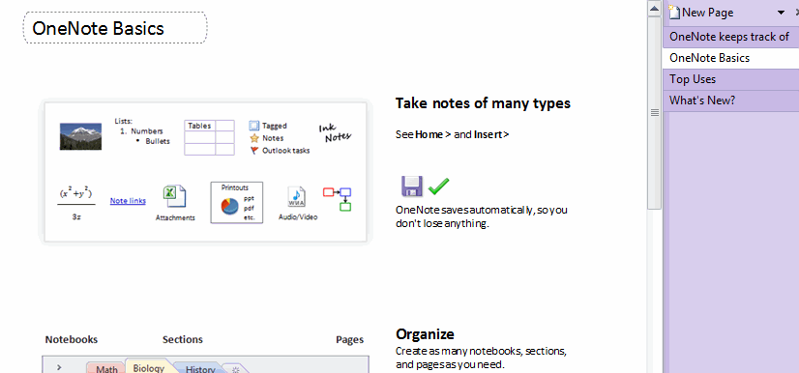Screen dimensions: 799x373
Task: Click the 'Sections' label
Action: pos(183,339)
